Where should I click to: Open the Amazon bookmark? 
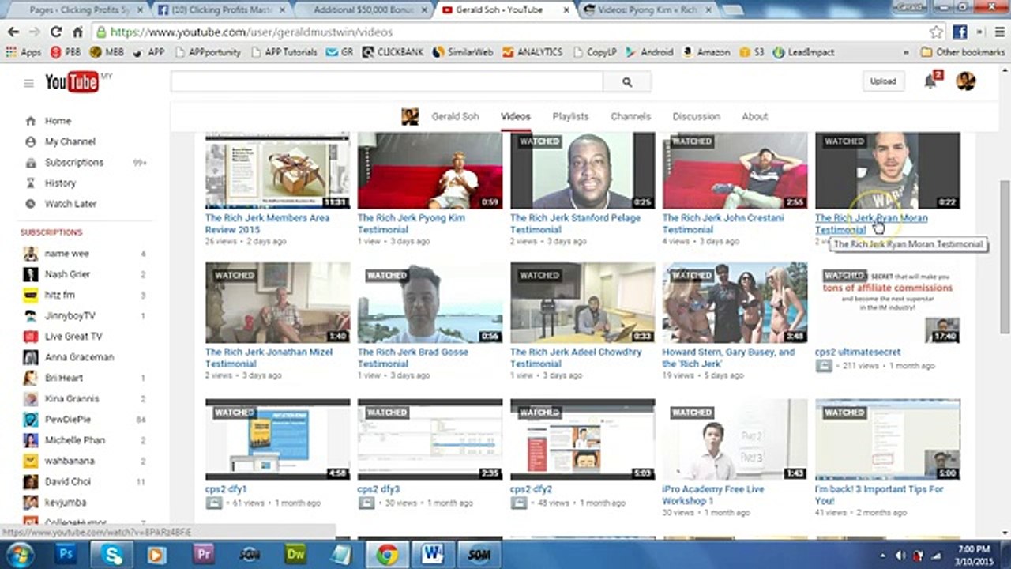(x=706, y=52)
